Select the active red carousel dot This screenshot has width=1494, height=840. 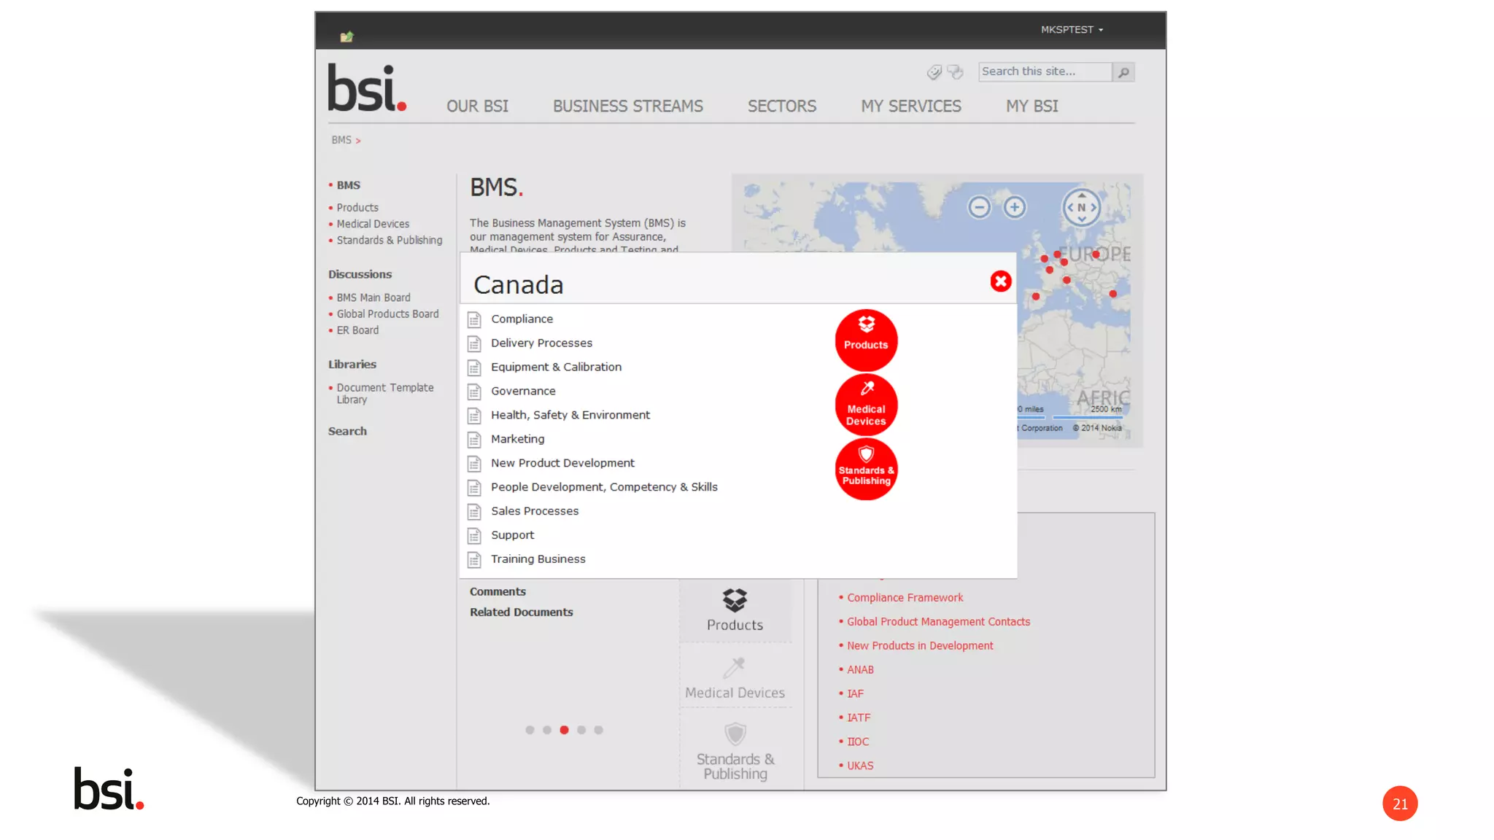click(x=564, y=730)
